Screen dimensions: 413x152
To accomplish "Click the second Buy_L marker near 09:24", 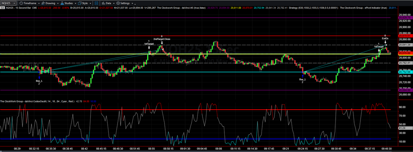I will click(x=303, y=76).
